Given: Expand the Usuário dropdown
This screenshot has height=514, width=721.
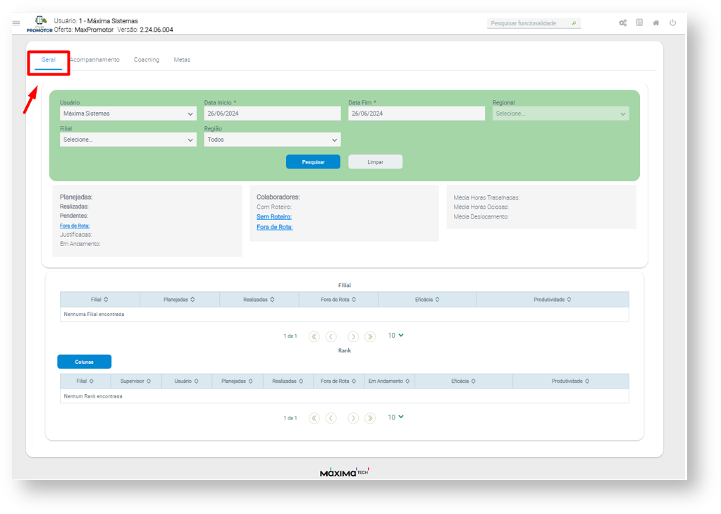Looking at the screenshot, I should (128, 114).
